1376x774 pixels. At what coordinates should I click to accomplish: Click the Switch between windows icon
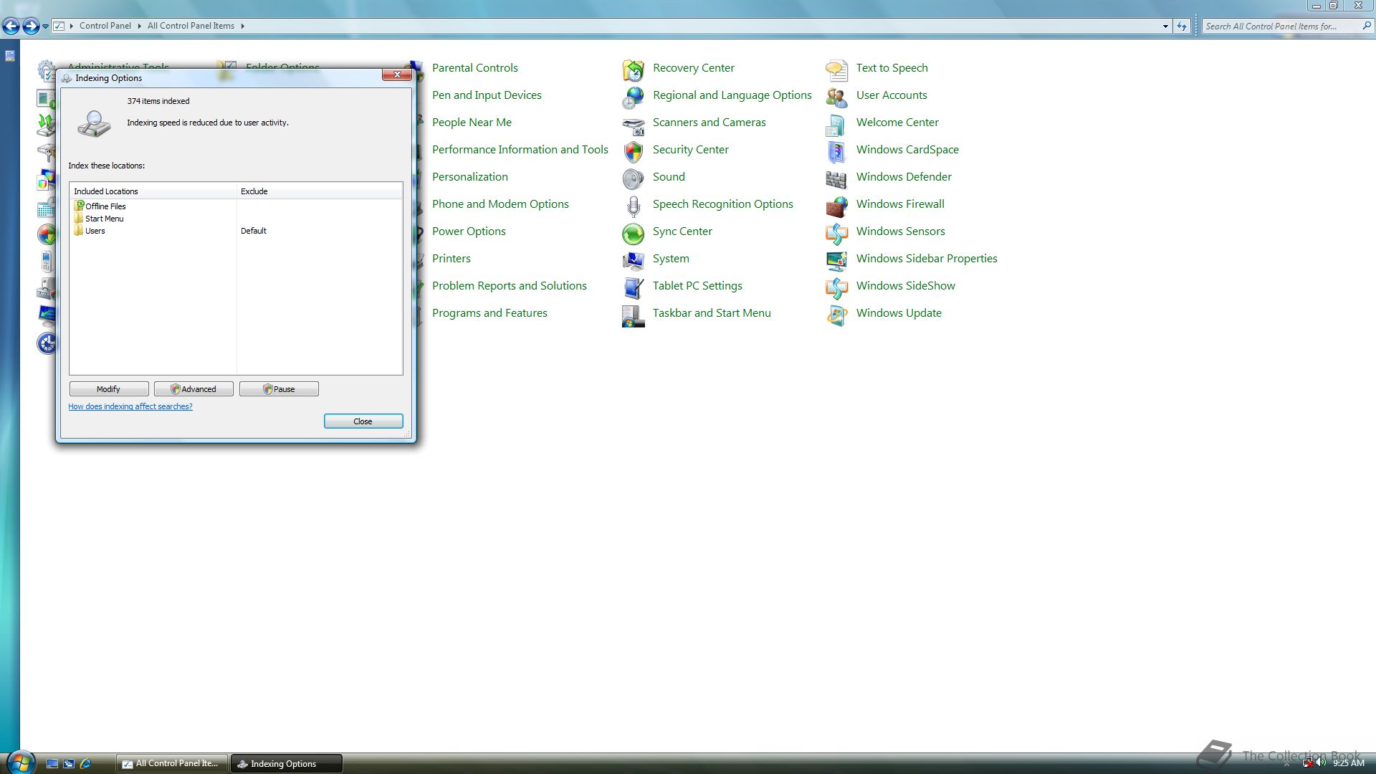(x=69, y=763)
